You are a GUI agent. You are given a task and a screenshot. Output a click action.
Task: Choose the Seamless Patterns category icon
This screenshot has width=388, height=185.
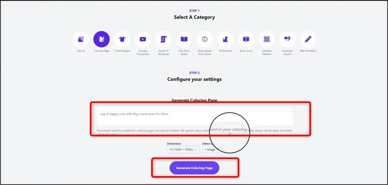point(267,39)
